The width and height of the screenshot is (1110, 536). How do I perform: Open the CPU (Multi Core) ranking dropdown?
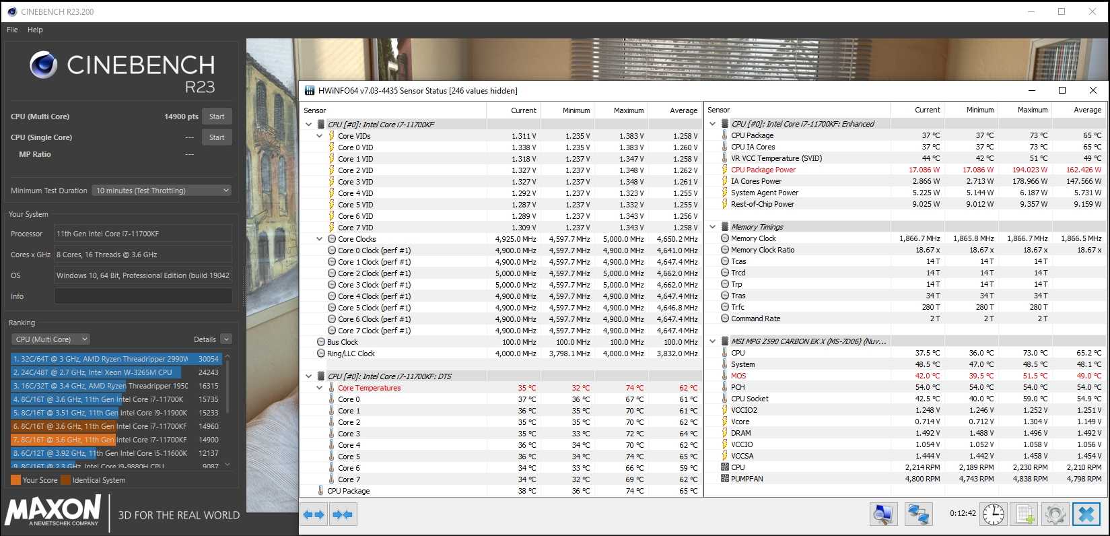50,339
